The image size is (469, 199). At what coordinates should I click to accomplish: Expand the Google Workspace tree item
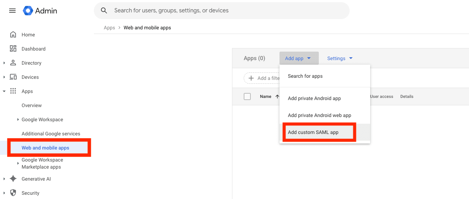tap(18, 119)
